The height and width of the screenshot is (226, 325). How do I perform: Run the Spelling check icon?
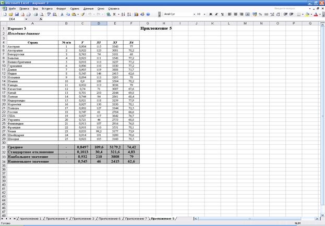pos(49,14)
